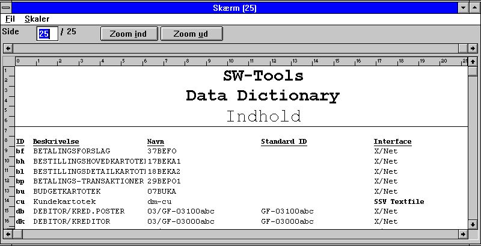Viewport: 481px width, 246px height.
Task: Click the name 29BEPO1
Action: point(164,181)
